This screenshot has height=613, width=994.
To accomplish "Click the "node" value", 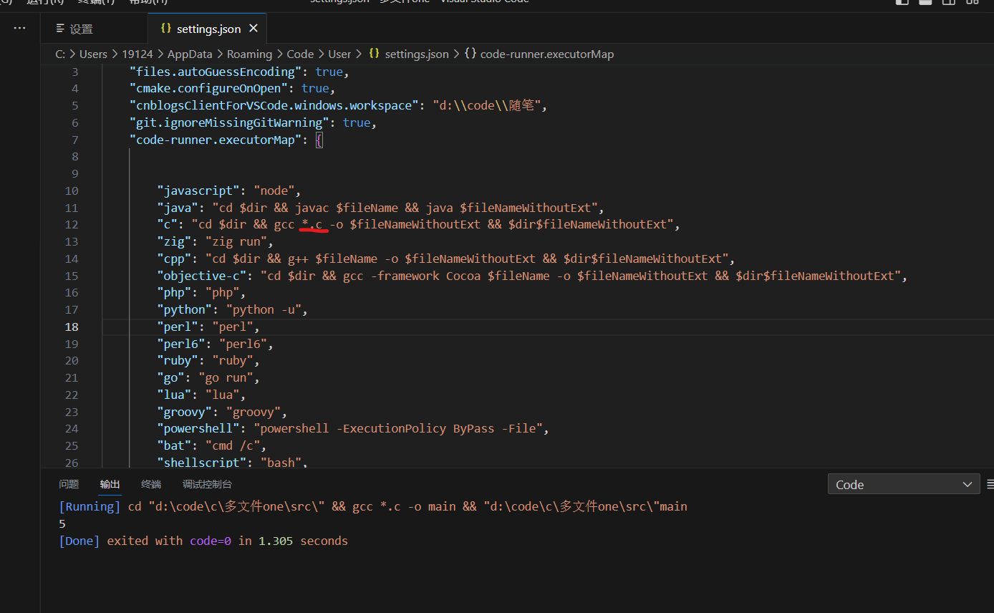I will pos(274,191).
